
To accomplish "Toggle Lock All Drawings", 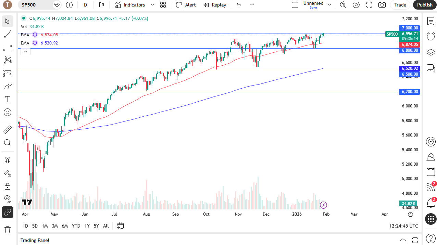I will tap(7, 186).
